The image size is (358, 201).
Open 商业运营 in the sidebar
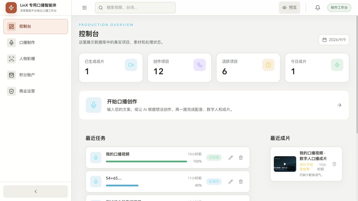pyautogui.click(x=36, y=91)
